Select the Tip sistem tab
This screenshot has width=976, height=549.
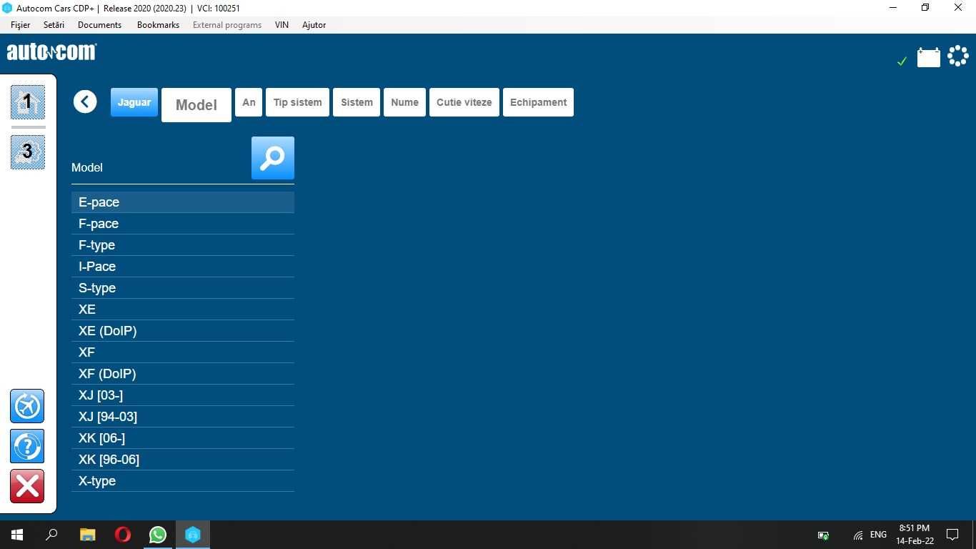click(298, 102)
